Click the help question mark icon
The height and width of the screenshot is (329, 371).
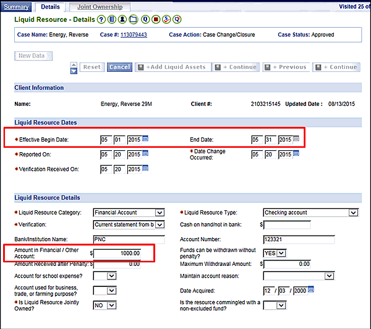click(101, 20)
